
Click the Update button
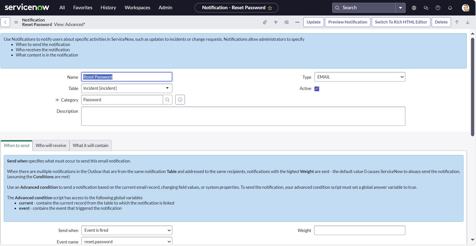pos(314,22)
